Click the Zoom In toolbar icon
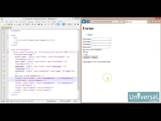 coord(45,24)
